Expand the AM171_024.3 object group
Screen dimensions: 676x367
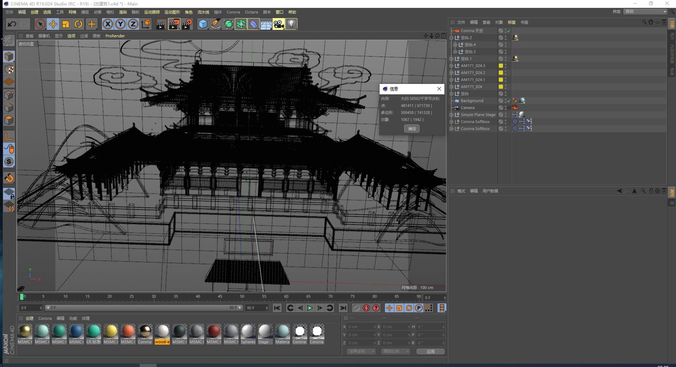(451, 66)
